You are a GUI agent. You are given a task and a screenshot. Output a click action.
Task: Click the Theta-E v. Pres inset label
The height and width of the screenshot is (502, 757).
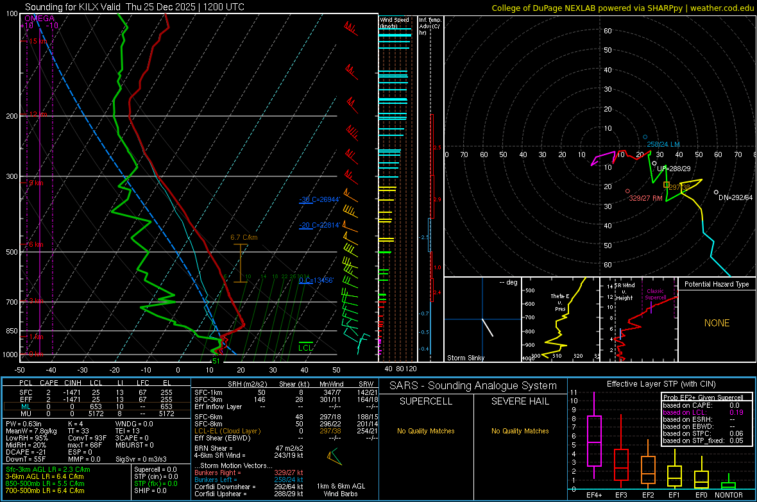560,302
